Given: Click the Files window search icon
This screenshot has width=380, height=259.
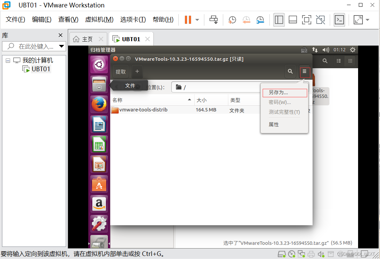Looking at the screenshot, I should 325,61.
